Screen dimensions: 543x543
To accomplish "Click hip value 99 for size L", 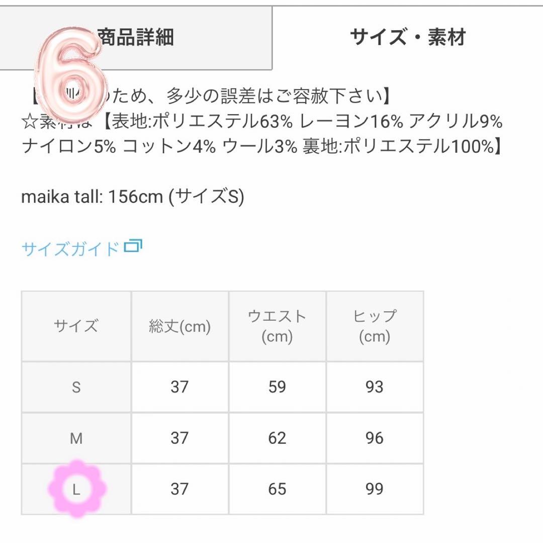I will pyautogui.click(x=375, y=489).
